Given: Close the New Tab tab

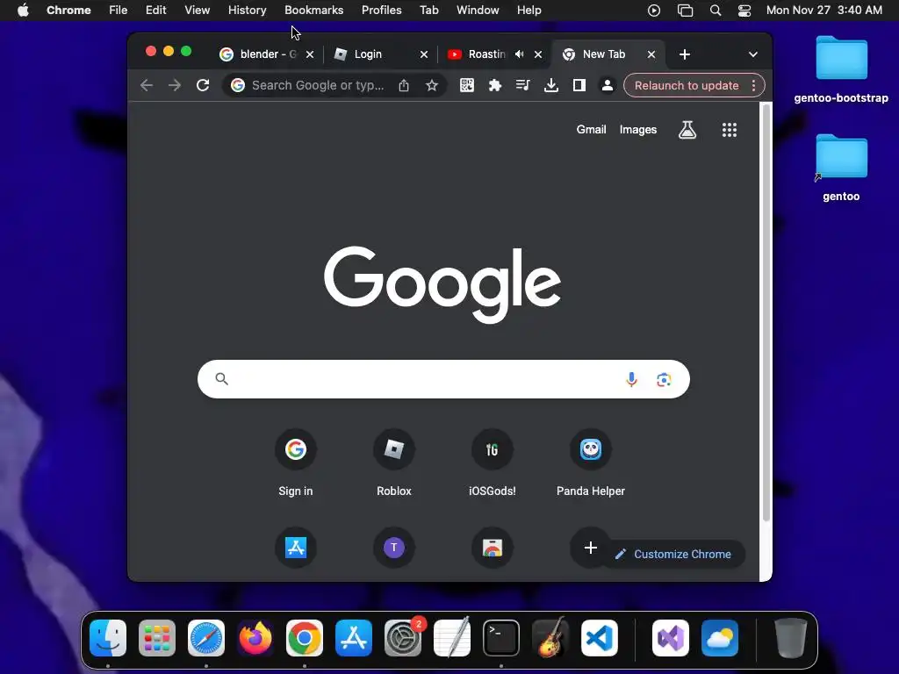Looking at the screenshot, I should tap(651, 54).
